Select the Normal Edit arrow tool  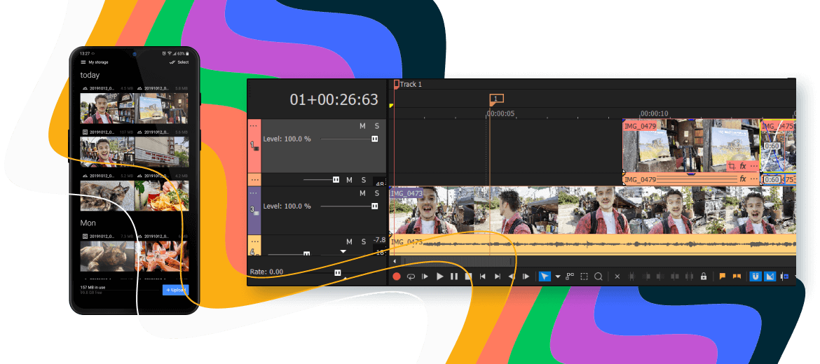[x=545, y=276]
